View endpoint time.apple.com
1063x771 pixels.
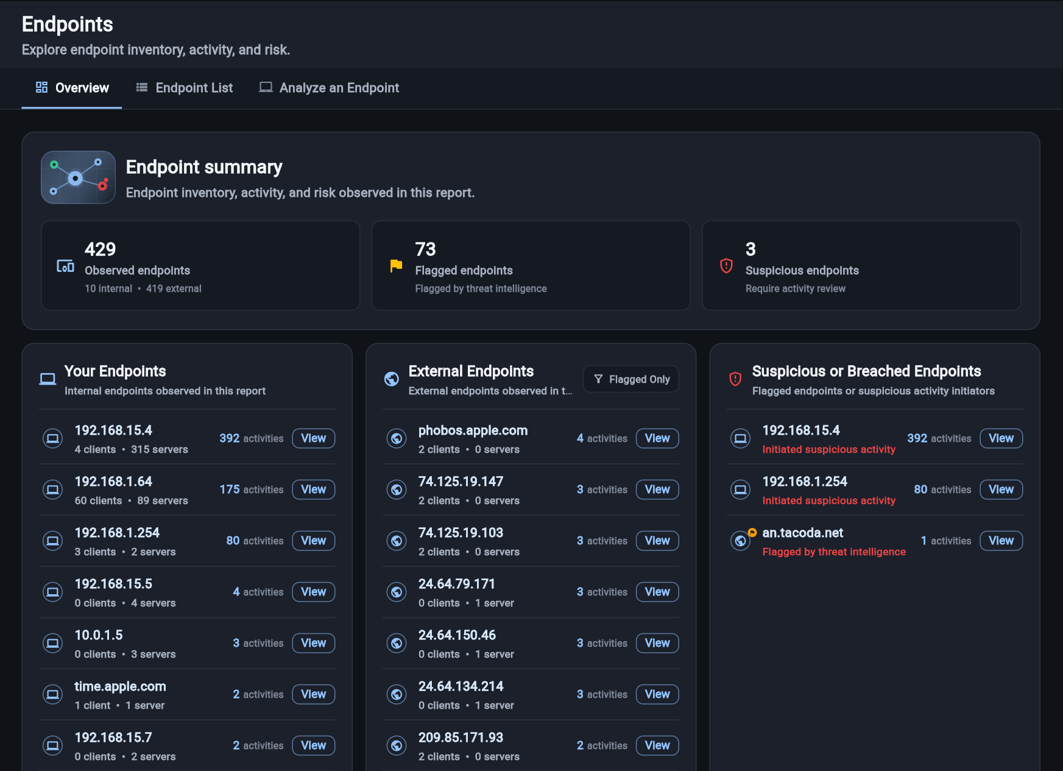pos(314,694)
